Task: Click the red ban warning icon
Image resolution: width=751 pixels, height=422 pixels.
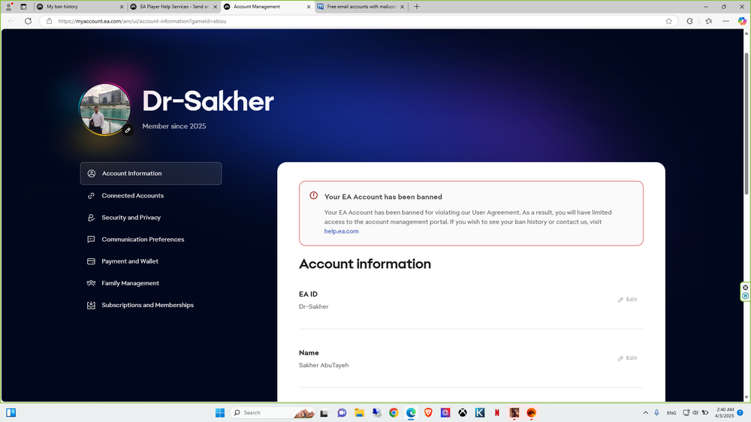Action: pyautogui.click(x=313, y=195)
